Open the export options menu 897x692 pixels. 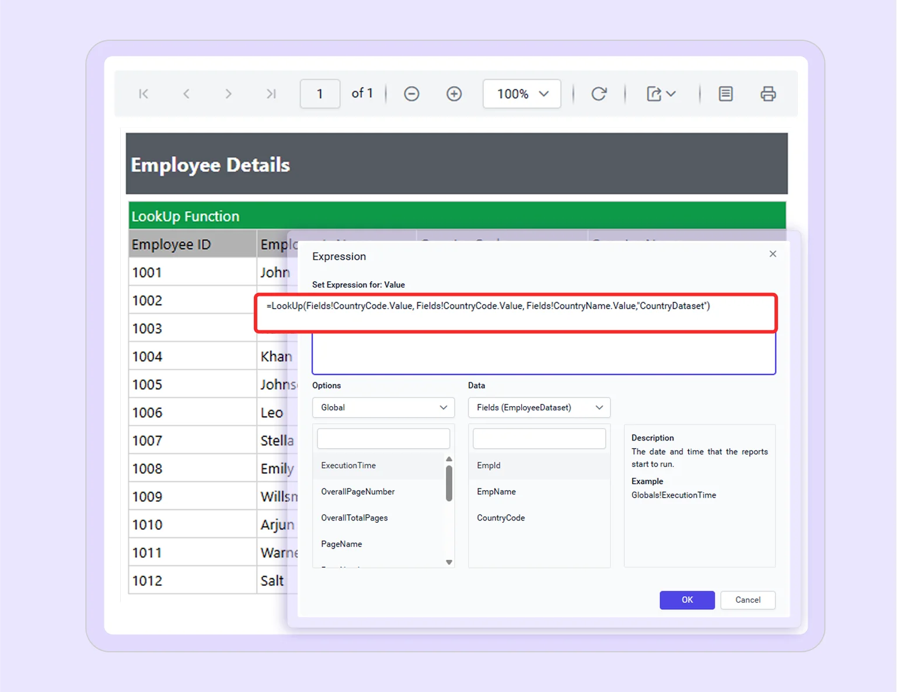tap(661, 93)
